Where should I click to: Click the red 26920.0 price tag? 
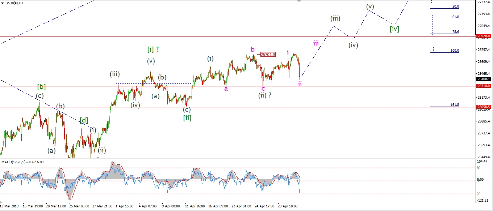(x=484, y=36)
